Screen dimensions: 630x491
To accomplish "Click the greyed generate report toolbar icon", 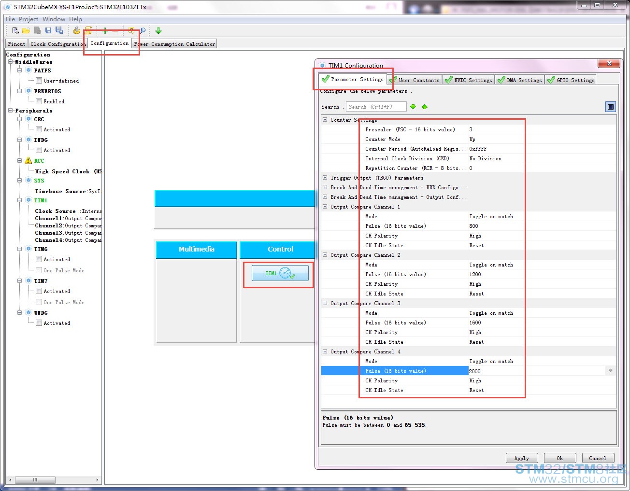I will coord(37,30).
